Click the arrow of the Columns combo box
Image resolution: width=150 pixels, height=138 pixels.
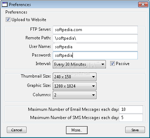93,95
